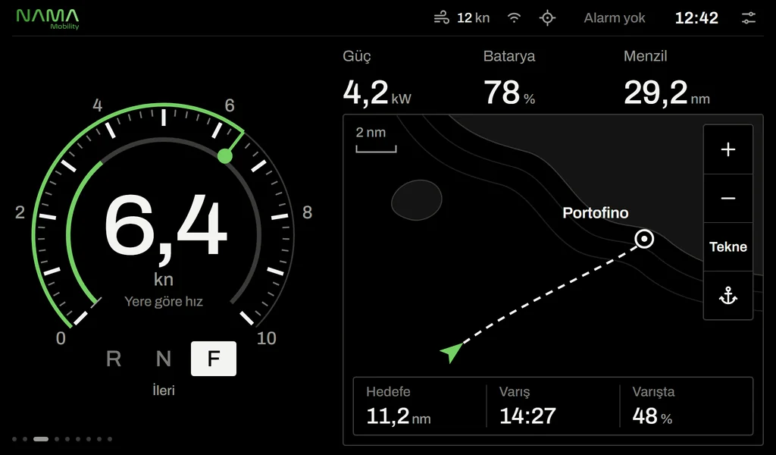Image resolution: width=776 pixels, height=455 pixels.
Task: Zoom in the map with plus button
Action: (728, 149)
